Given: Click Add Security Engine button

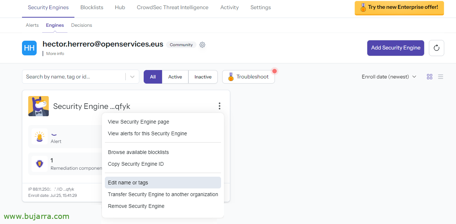Looking at the screenshot, I should (396, 48).
